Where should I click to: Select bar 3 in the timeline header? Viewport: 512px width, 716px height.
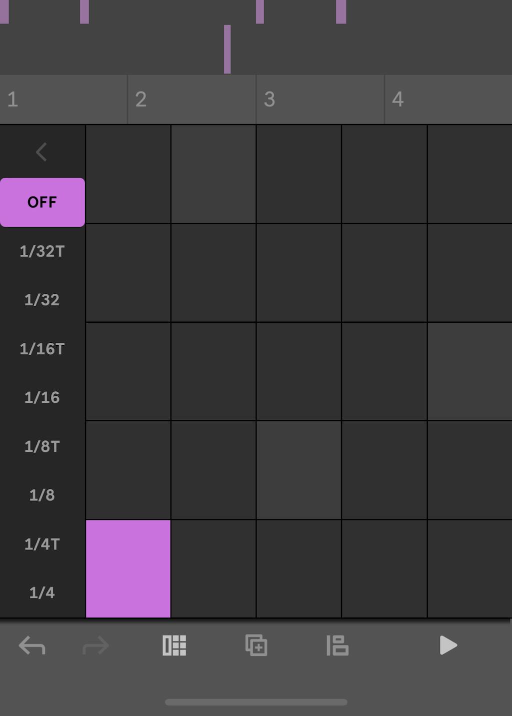click(x=319, y=99)
